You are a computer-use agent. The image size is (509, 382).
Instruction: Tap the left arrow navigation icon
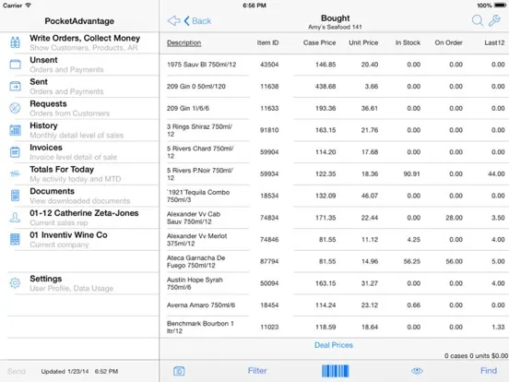pyautogui.click(x=174, y=21)
